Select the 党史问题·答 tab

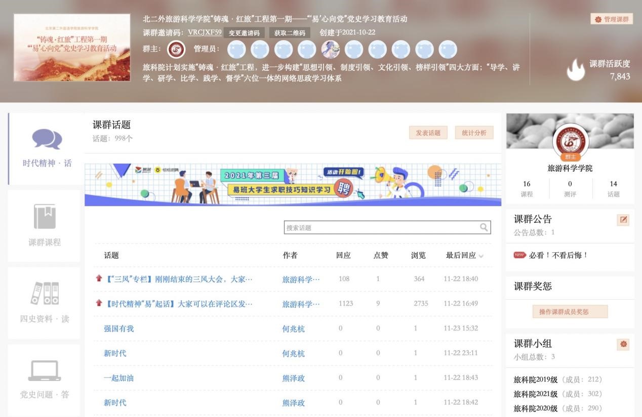coord(45,379)
